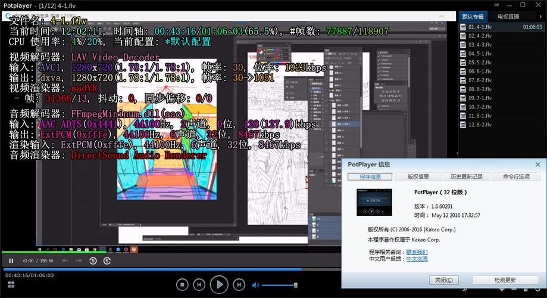Click the 检测更新 button
Image resolution: width=547 pixels, height=298 pixels.
click(x=505, y=280)
